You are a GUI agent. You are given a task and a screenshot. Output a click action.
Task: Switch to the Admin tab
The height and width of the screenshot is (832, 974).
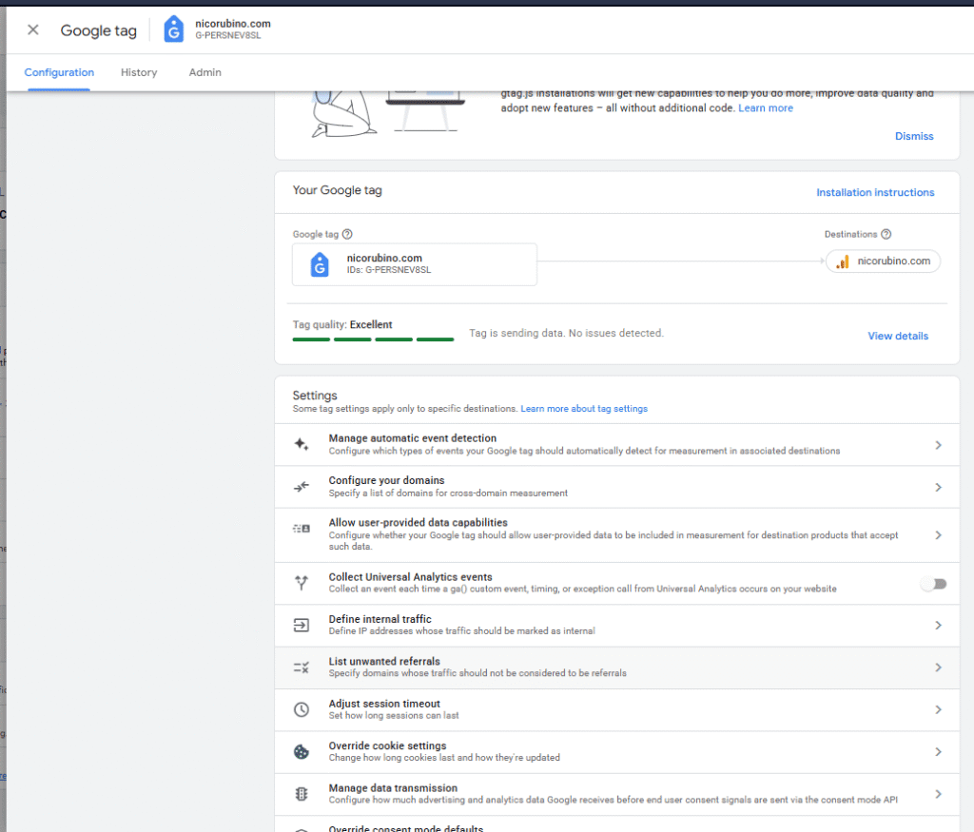point(205,72)
